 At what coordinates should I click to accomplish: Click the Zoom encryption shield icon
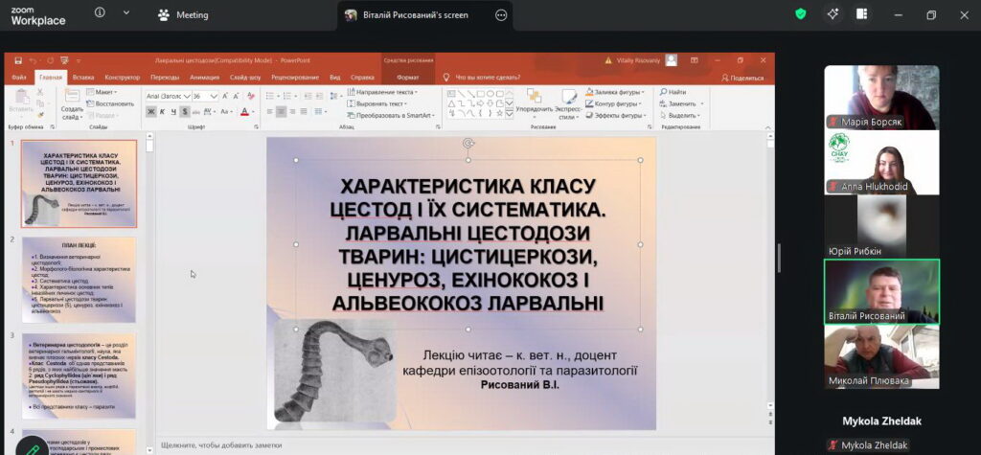point(801,14)
